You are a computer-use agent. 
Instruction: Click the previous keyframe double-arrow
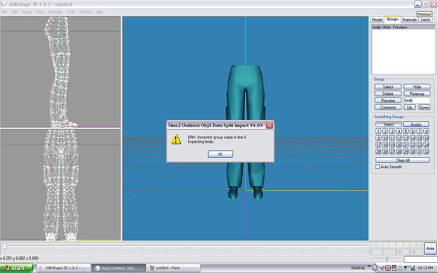pos(386,245)
